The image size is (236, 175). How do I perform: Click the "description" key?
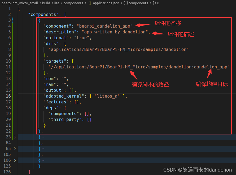60,32
